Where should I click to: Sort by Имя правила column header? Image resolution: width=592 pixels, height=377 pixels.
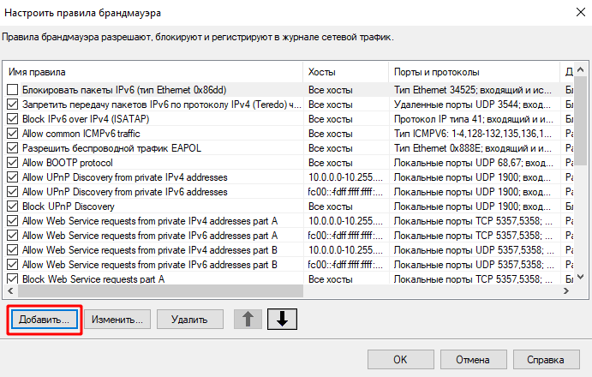tap(152, 71)
